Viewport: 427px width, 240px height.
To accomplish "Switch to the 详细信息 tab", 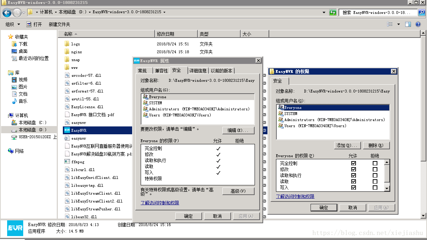I will pyautogui.click(x=198, y=71).
